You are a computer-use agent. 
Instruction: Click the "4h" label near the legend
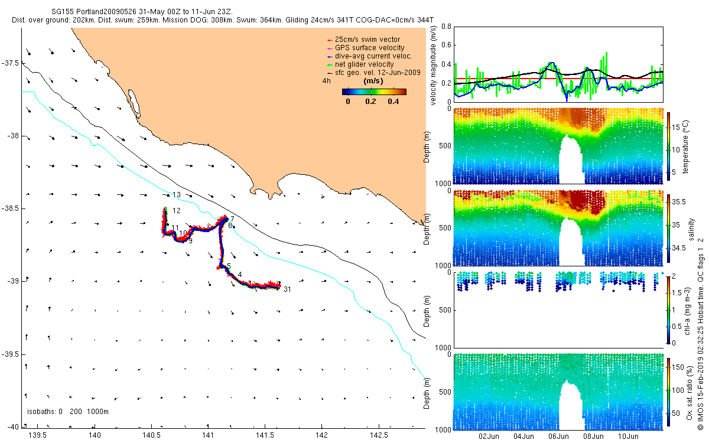point(327,81)
